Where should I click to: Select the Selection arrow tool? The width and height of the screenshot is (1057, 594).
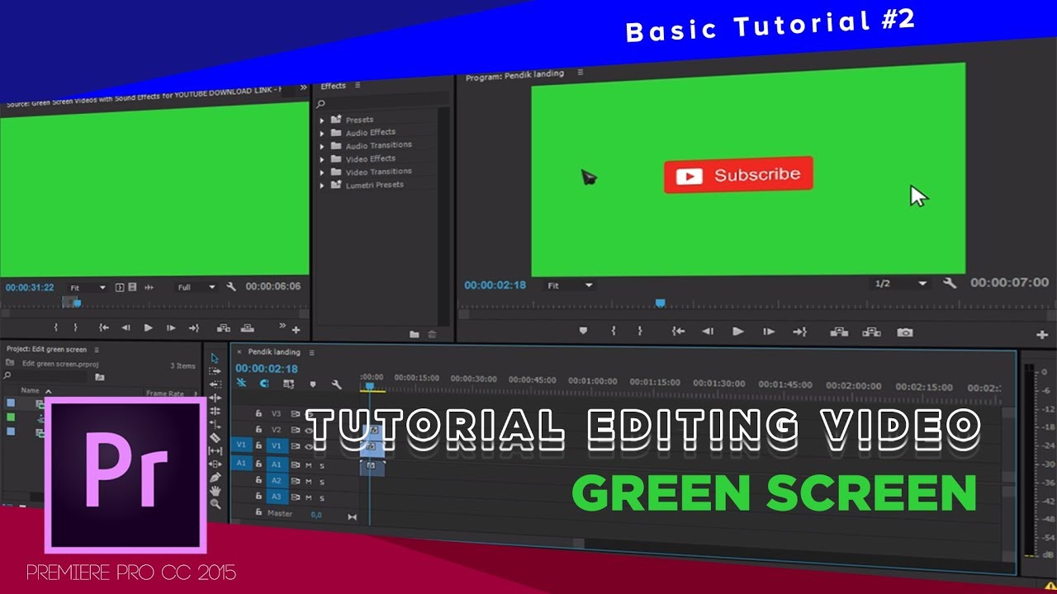[216, 358]
